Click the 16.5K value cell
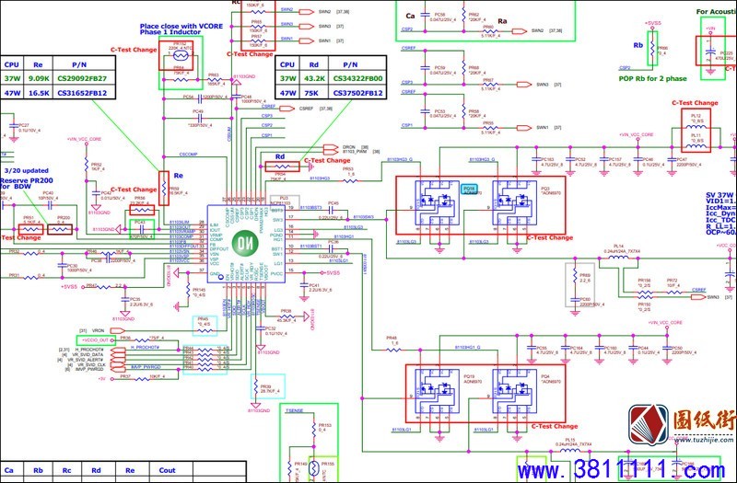The image size is (737, 483). pos(39,93)
